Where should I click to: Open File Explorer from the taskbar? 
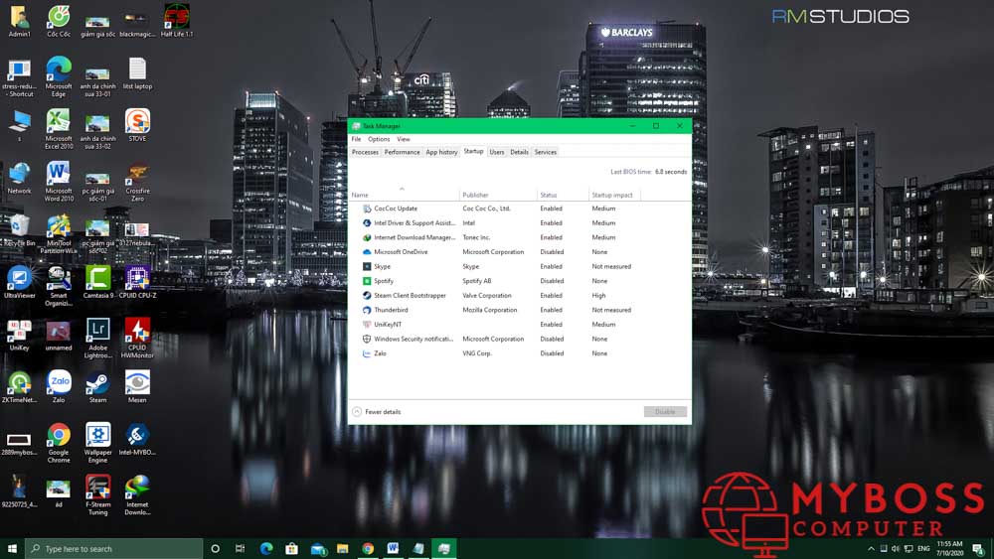[342, 549]
